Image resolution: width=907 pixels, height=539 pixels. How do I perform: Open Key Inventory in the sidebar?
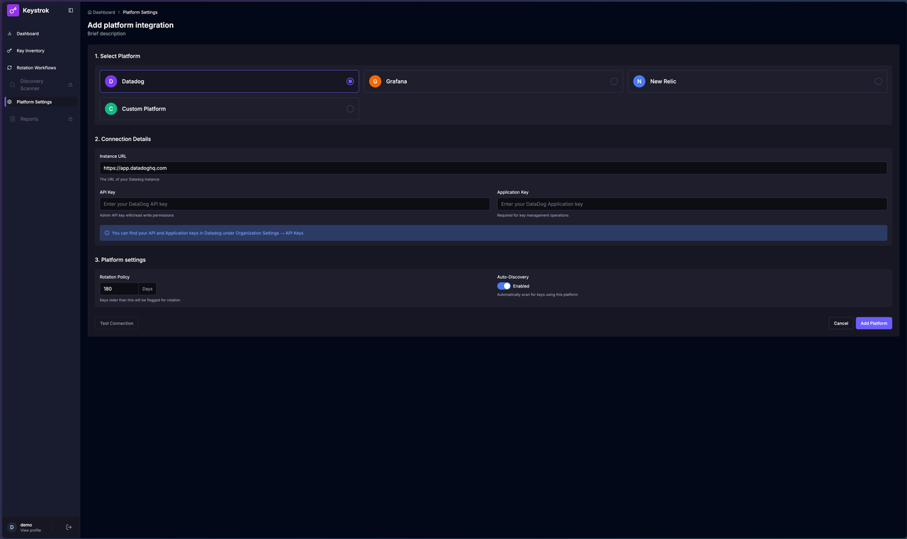(x=40, y=51)
